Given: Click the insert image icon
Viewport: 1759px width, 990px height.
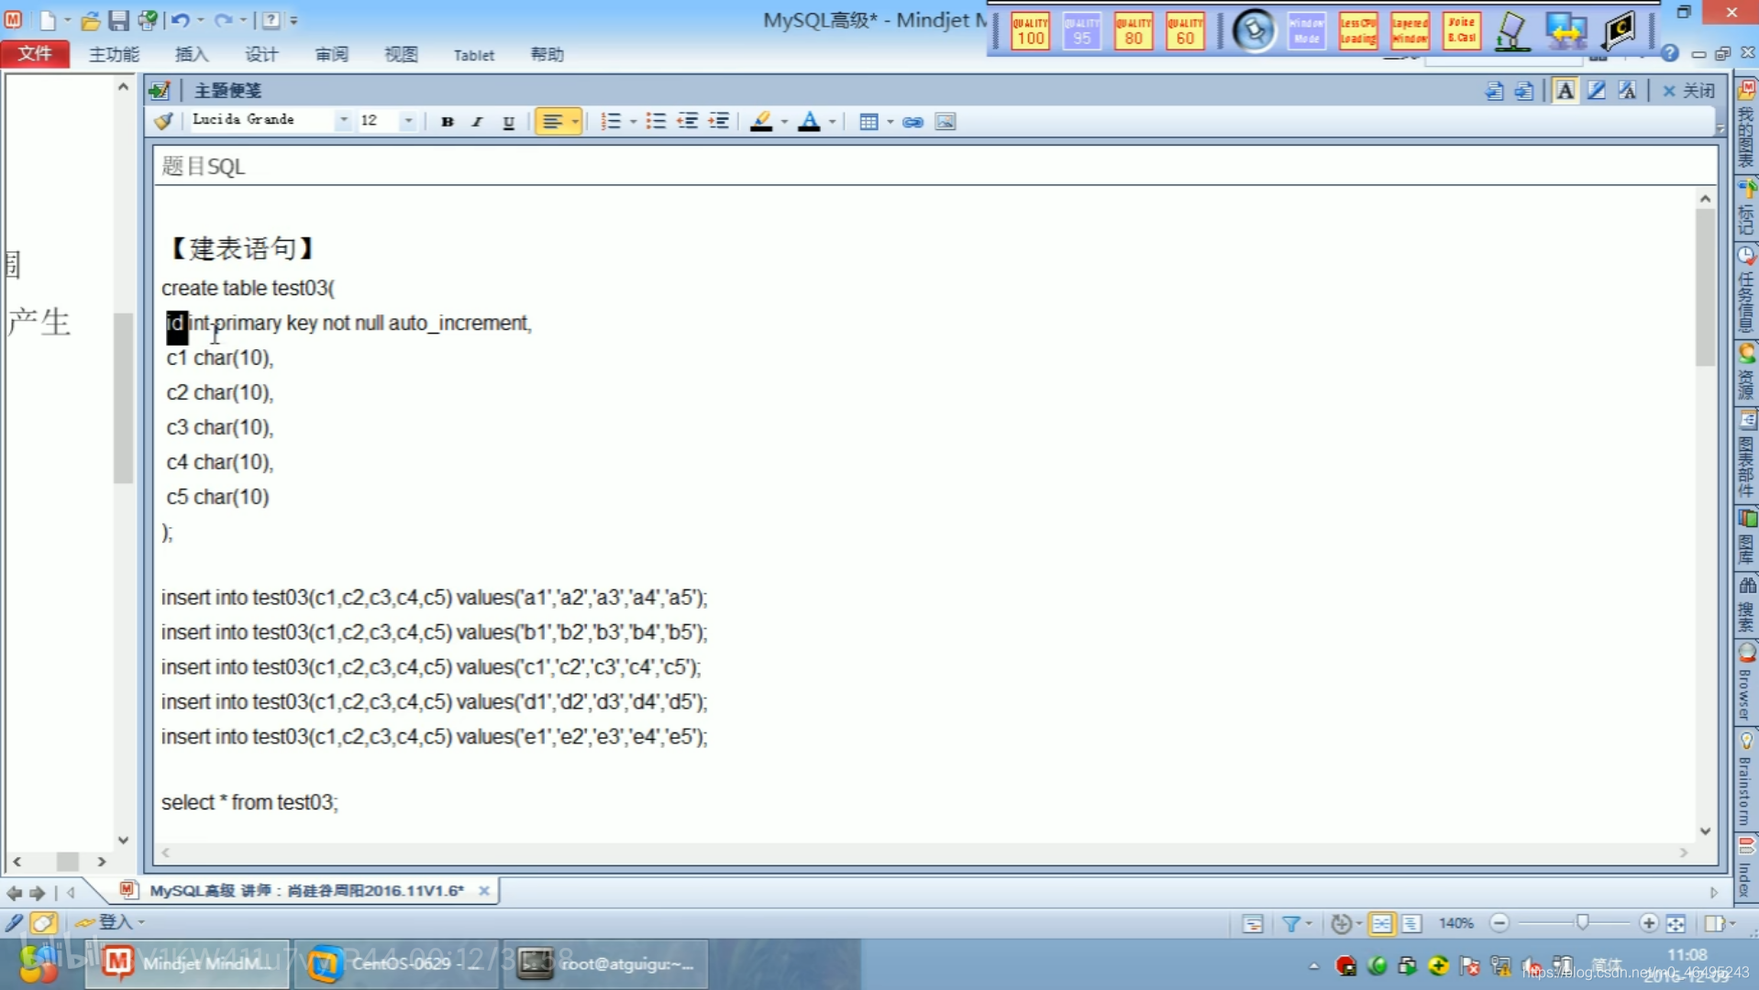Looking at the screenshot, I should (x=946, y=121).
